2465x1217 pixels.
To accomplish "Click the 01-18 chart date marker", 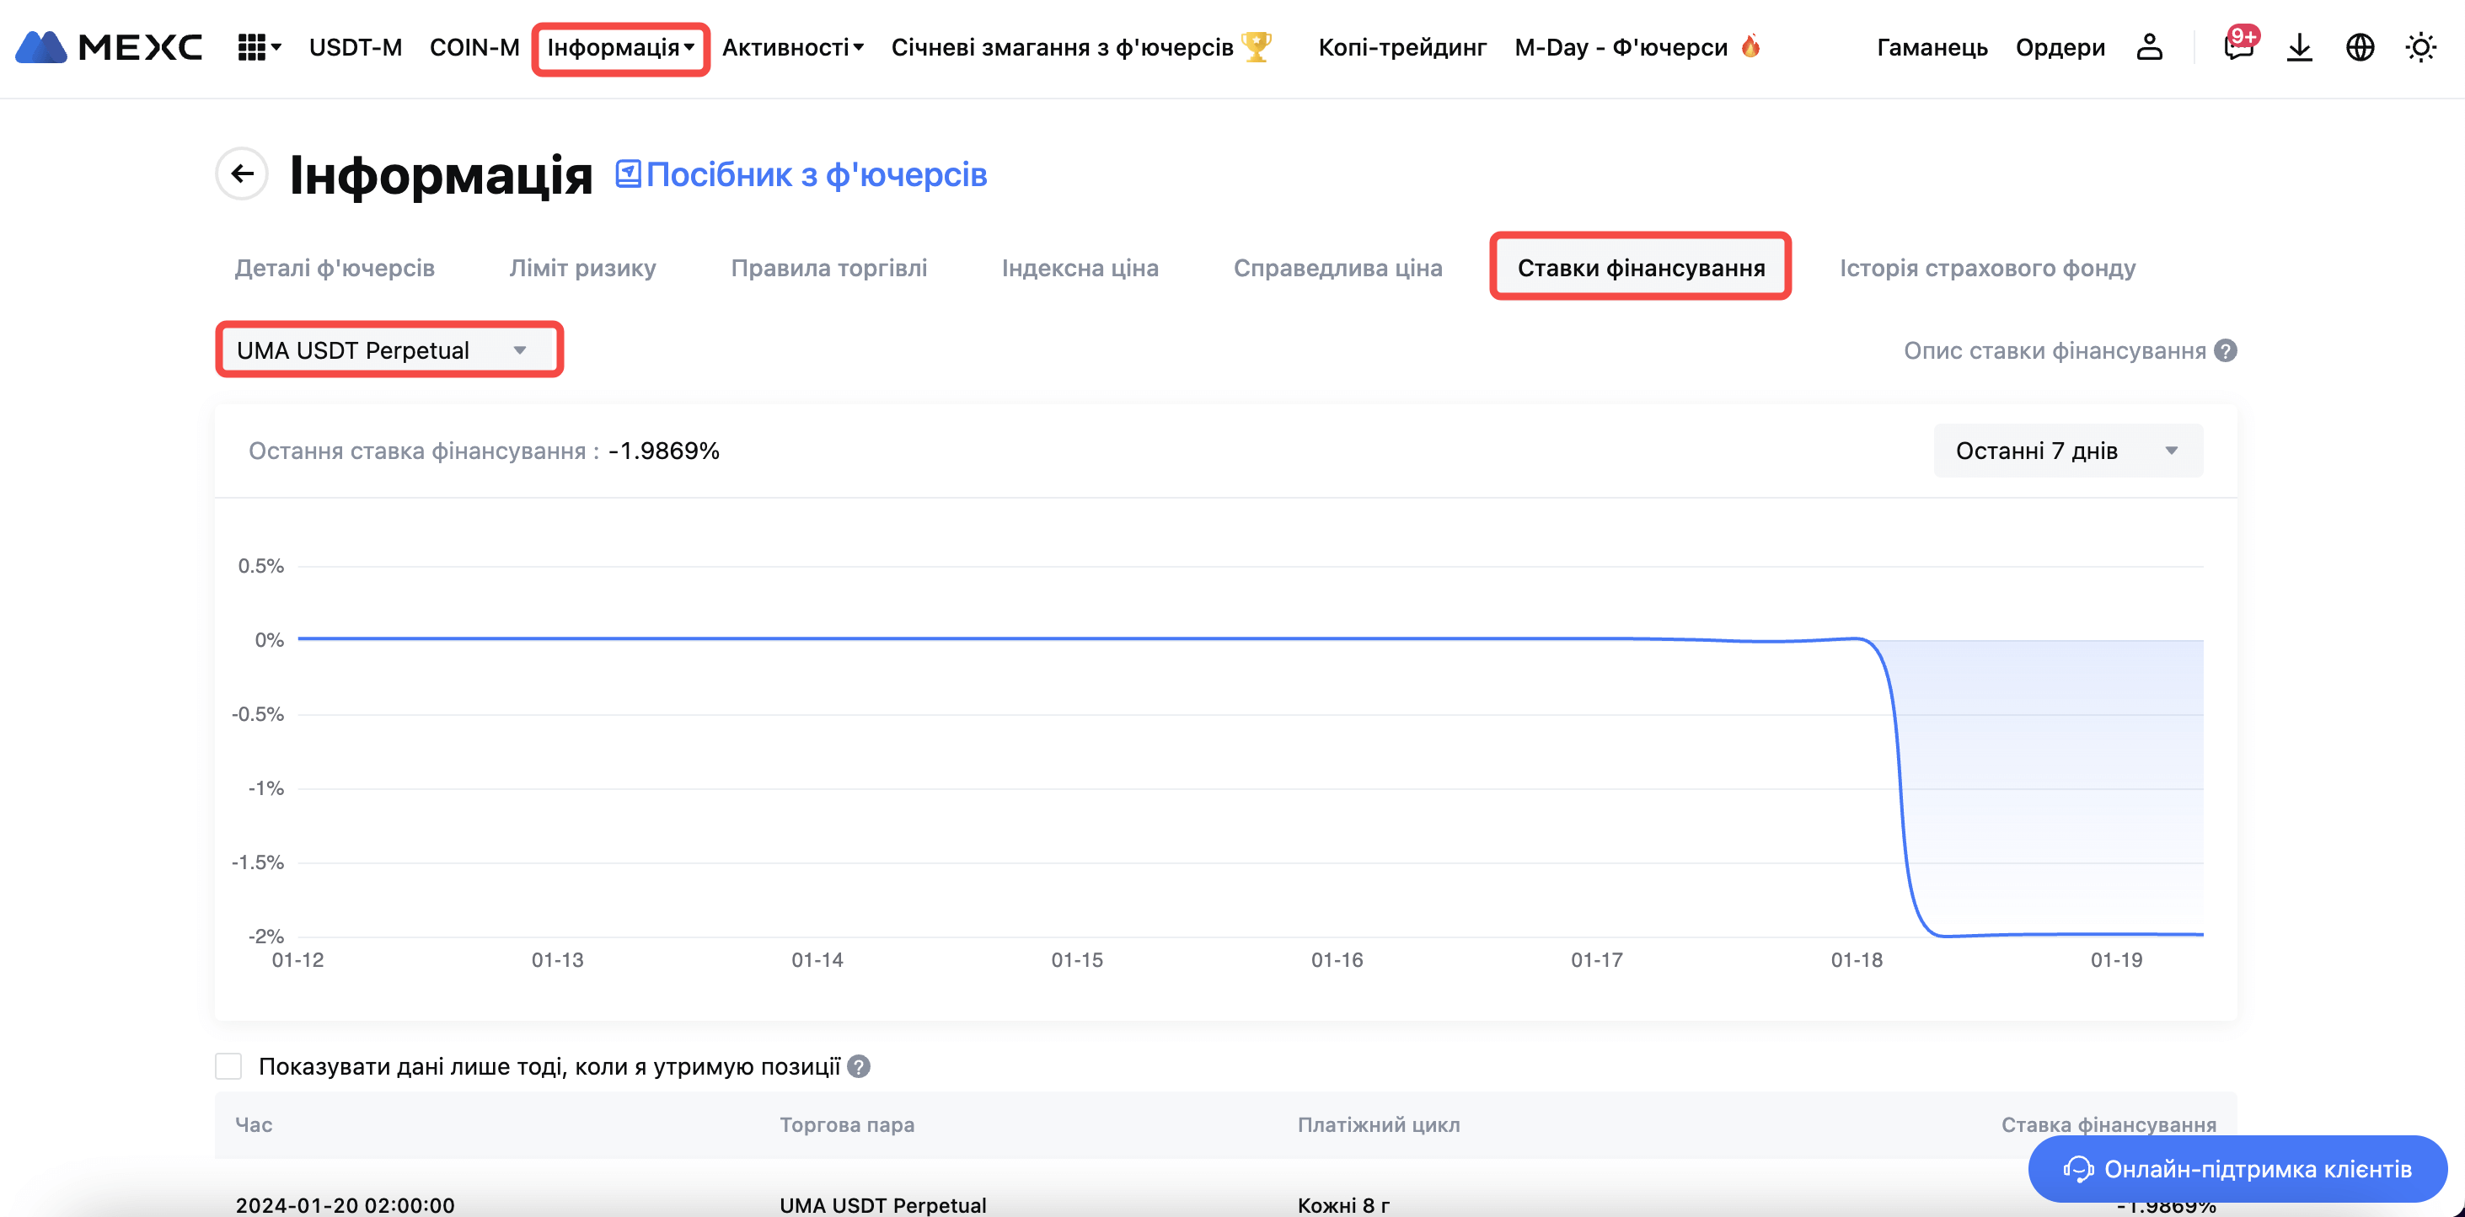I will point(1856,960).
